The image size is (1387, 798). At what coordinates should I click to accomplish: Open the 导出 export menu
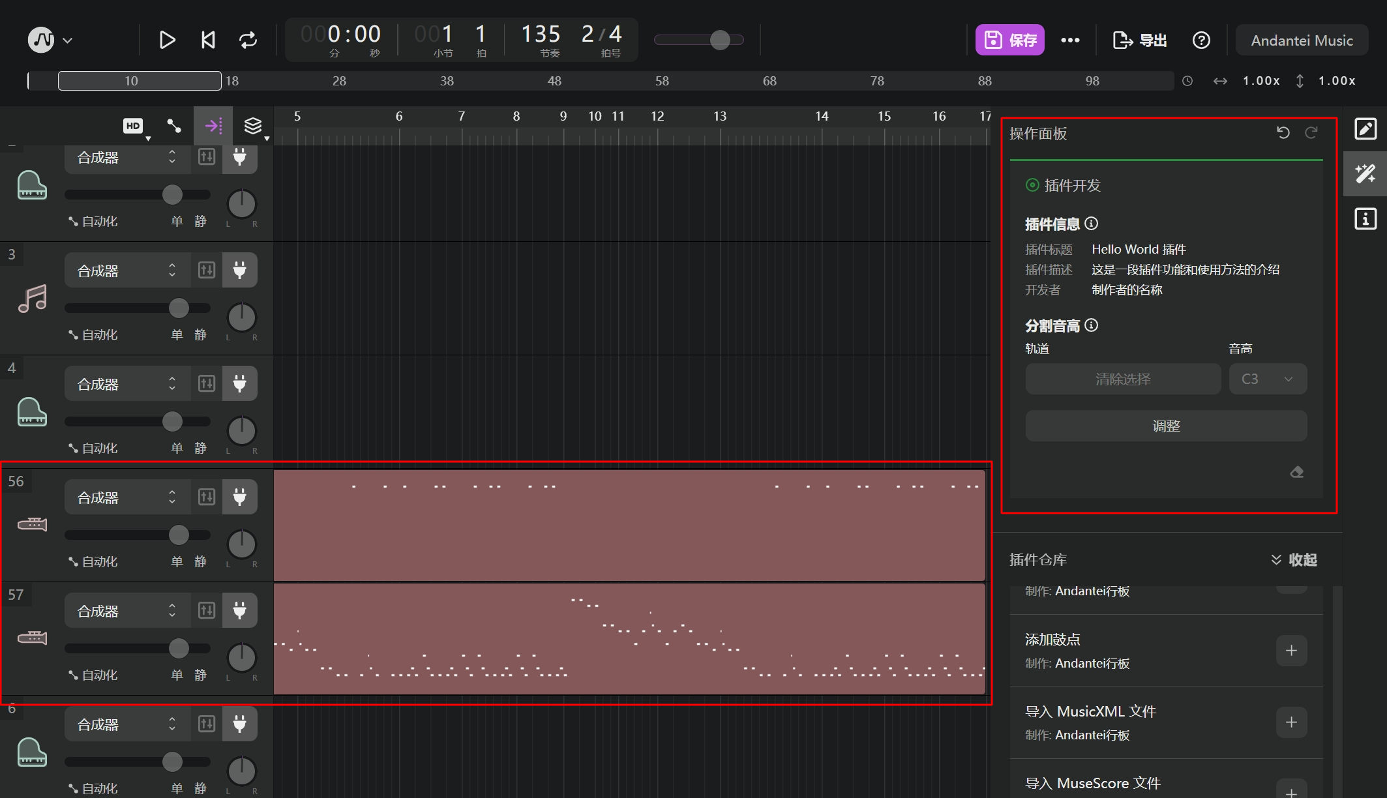(1139, 40)
